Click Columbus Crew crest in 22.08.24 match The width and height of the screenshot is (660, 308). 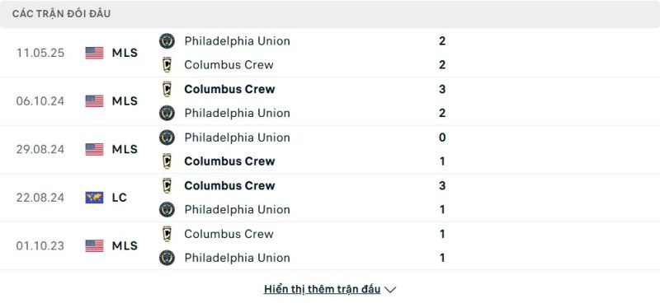(x=167, y=185)
